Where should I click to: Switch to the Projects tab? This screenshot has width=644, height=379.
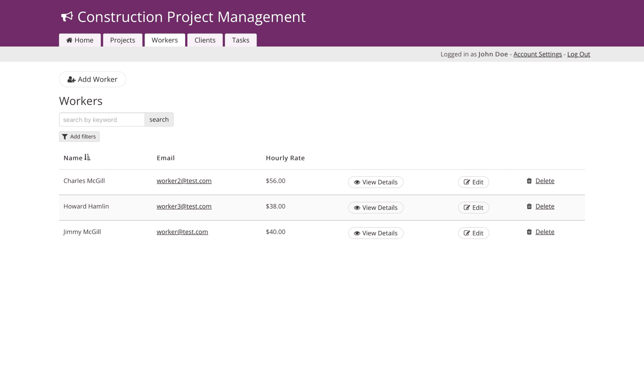pos(122,40)
